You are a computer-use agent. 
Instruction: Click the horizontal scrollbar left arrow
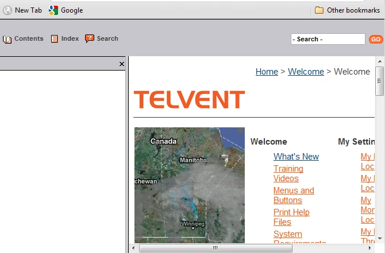pyautogui.click(x=133, y=248)
